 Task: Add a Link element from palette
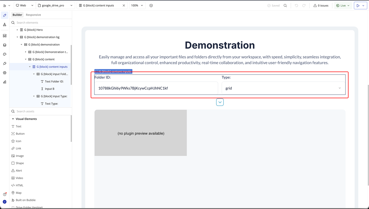click(16, 148)
